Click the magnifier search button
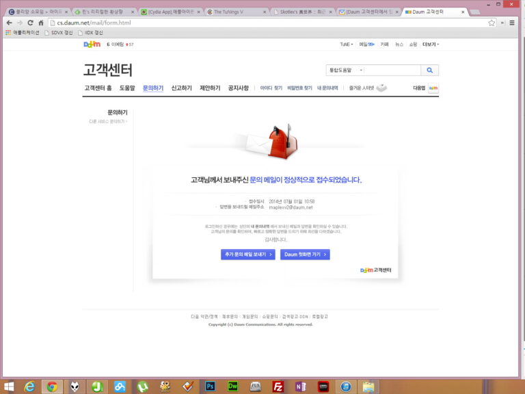Viewport: 525px width, 394px height. 429,70
